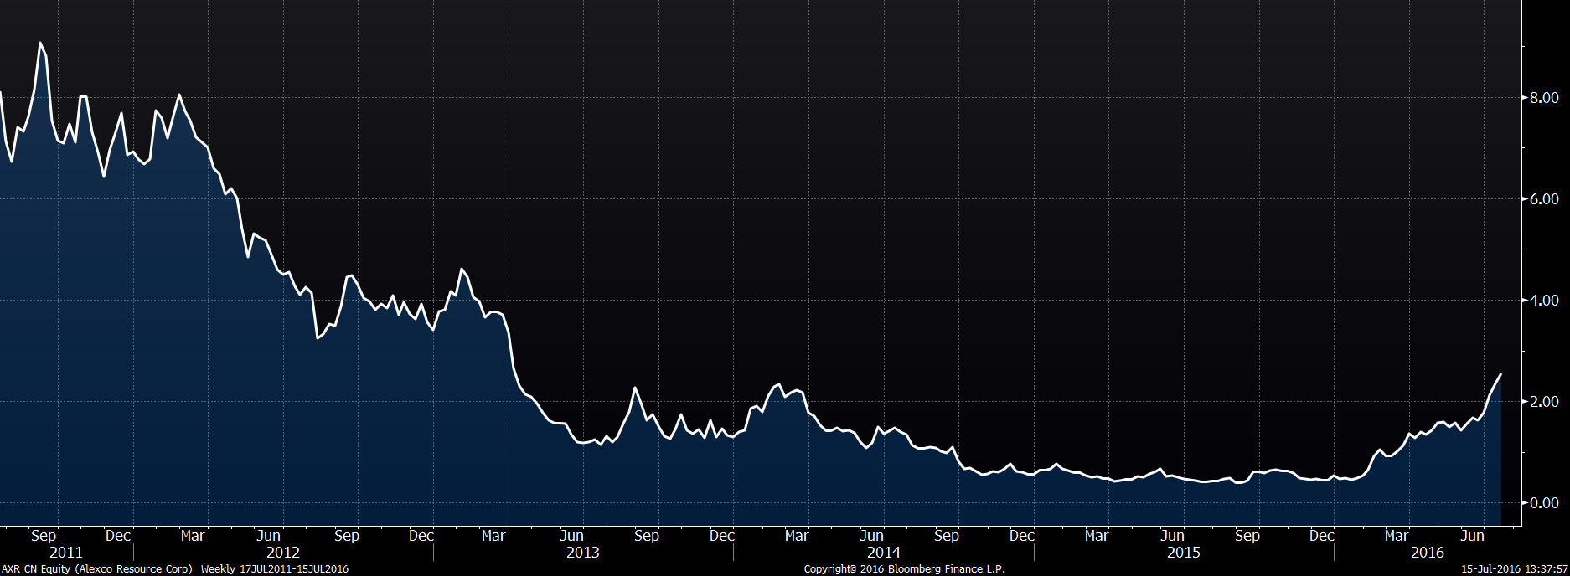1570x576 pixels.
Task: Click the Weekly 17JUL2011-15JUL2016 date range text
Action: [275, 569]
